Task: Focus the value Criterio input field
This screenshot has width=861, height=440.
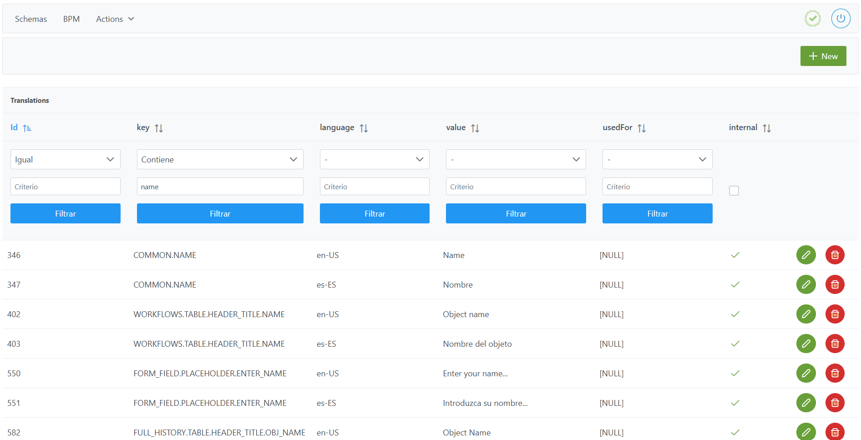Action: [516, 187]
